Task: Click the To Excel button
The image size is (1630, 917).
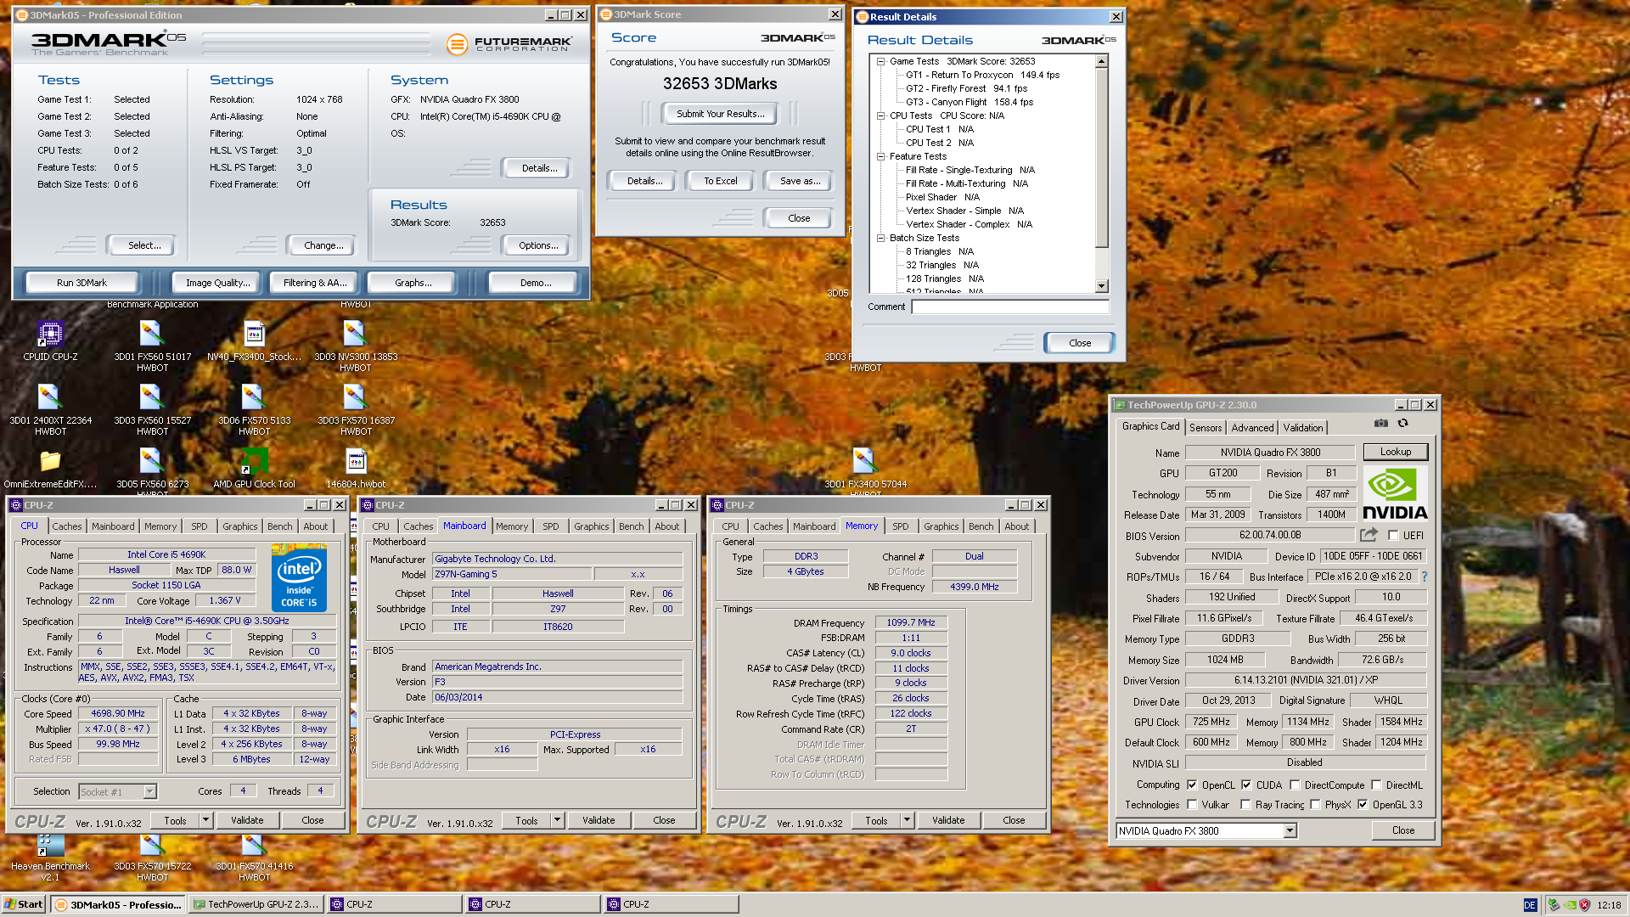Action: (721, 181)
